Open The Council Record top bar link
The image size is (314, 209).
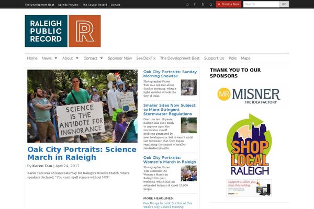[95, 5]
